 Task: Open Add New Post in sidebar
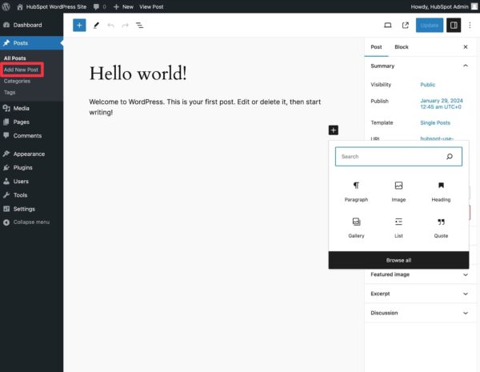[21, 70]
